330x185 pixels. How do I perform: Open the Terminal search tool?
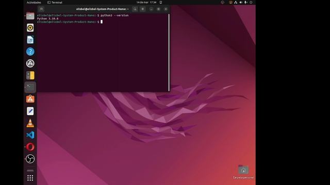click(135, 9)
